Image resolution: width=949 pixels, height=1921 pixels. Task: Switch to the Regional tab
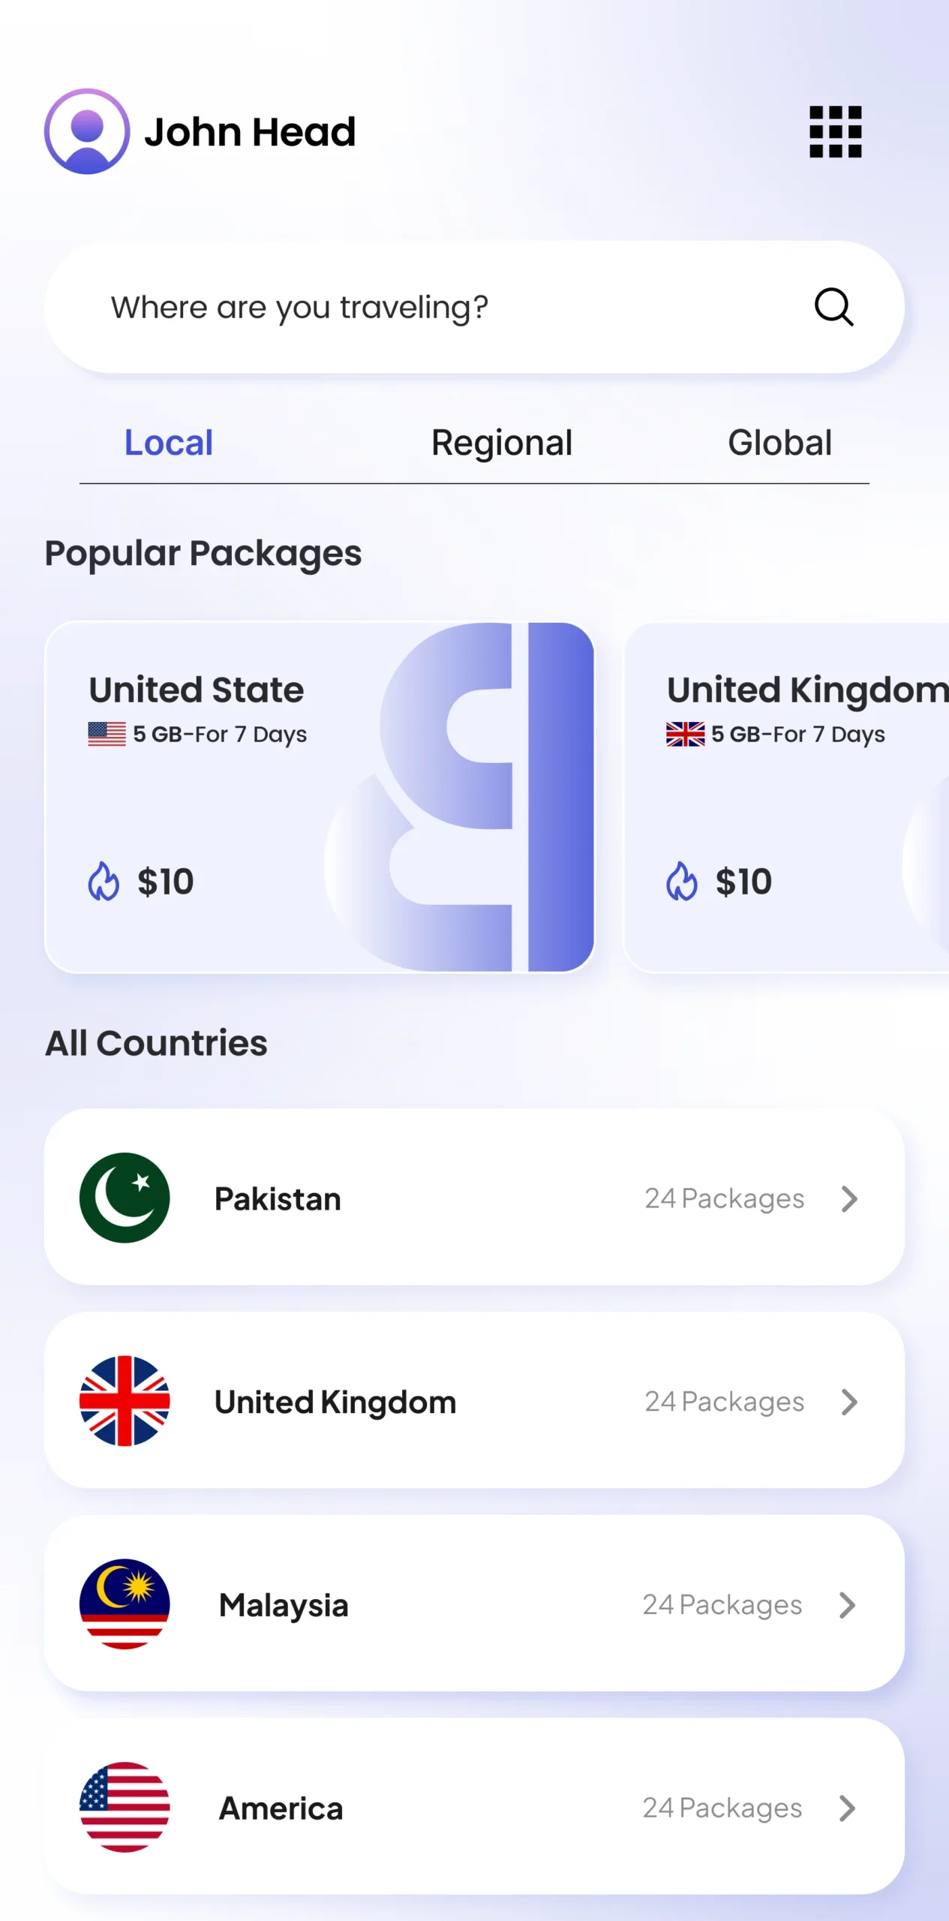502,443
